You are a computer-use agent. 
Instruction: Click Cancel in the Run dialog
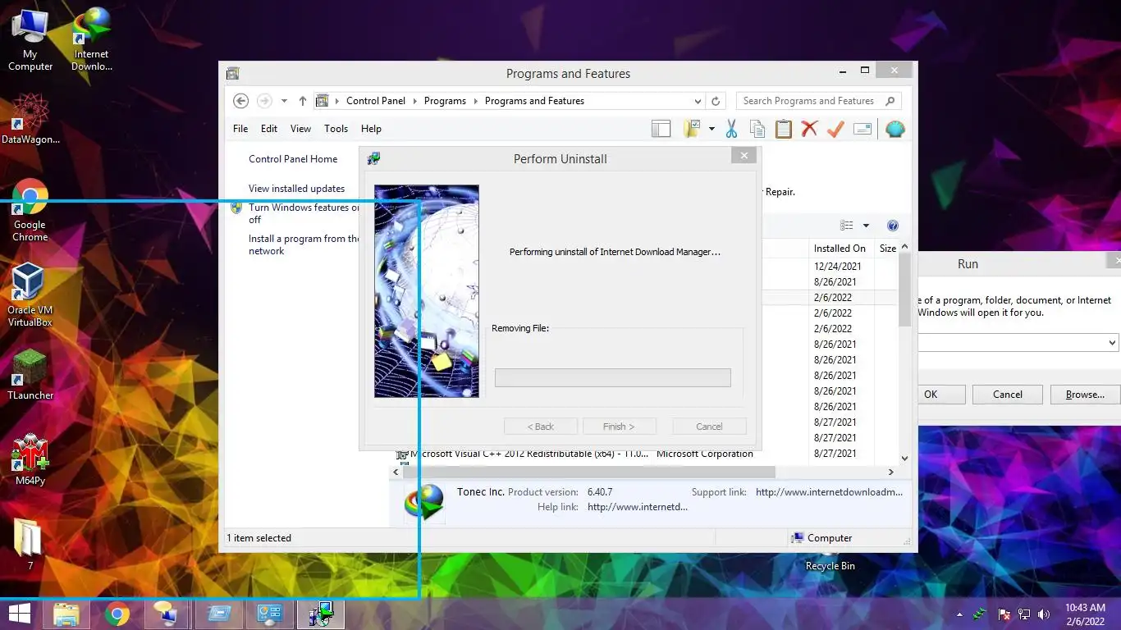tap(1007, 395)
